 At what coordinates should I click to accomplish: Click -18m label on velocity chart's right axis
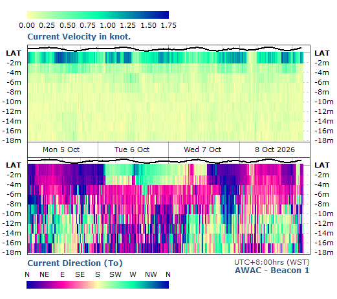tap(324, 140)
